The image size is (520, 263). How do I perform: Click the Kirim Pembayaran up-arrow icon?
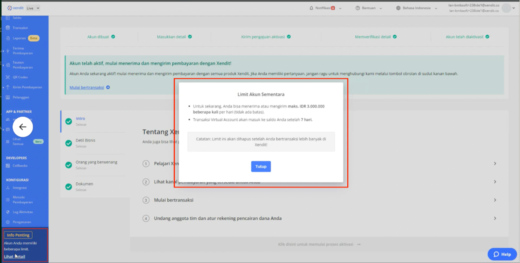(x=8, y=87)
